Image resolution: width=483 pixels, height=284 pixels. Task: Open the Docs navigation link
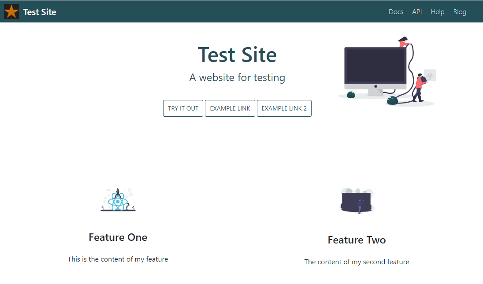click(x=396, y=12)
